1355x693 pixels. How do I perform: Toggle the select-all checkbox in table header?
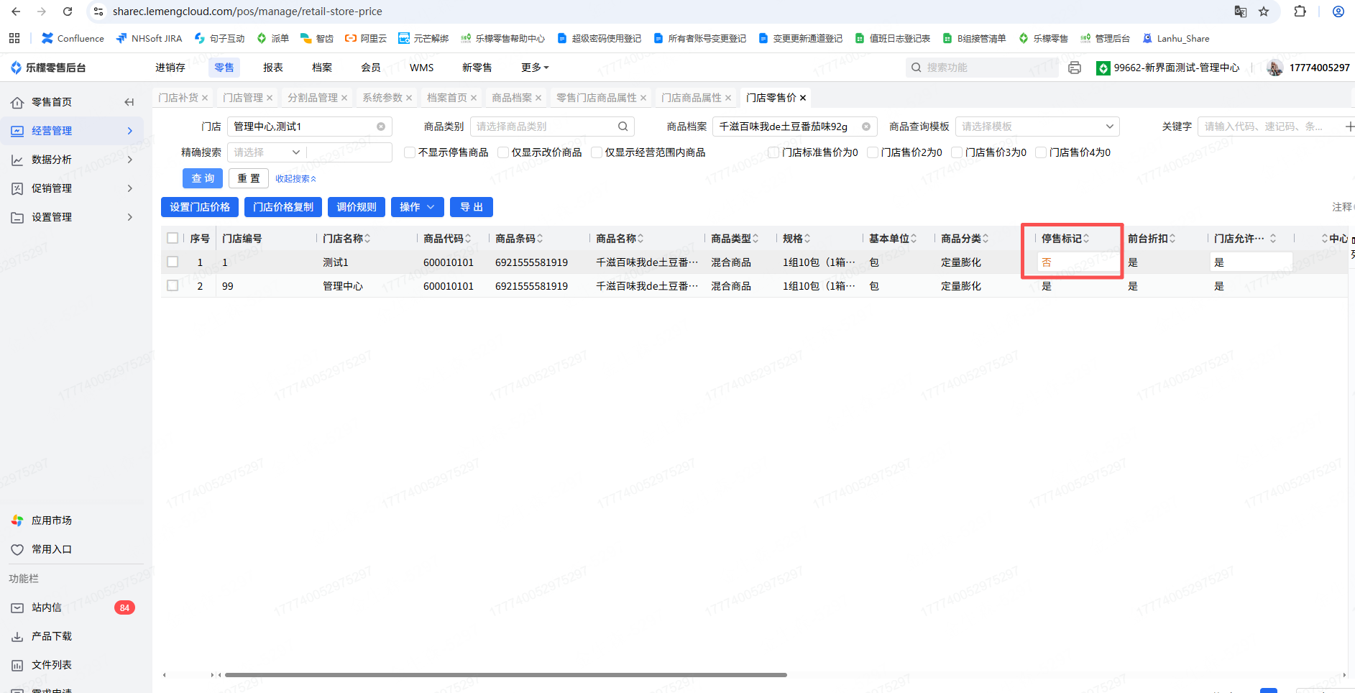click(173, 238)
